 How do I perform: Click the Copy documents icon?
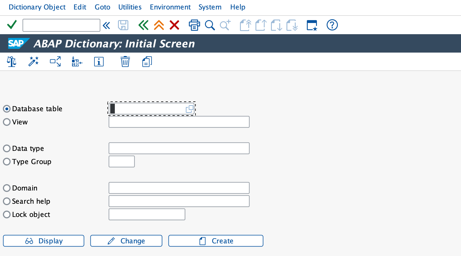click(x=147, y=61)
